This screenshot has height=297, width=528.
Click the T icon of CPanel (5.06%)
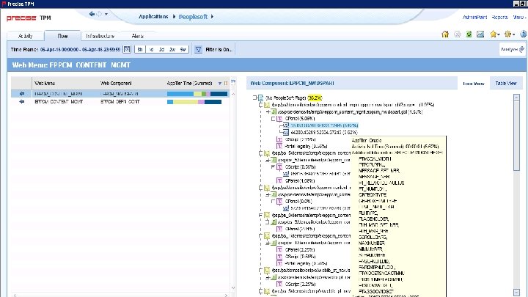tap(279, 119)
